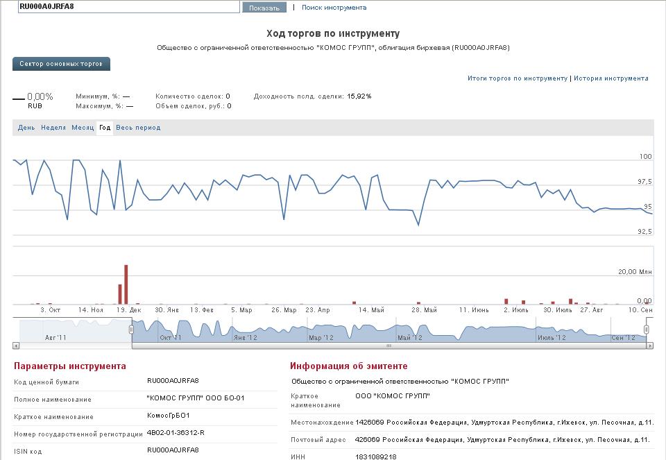666x460 pixels.
Task: Click the scrollbar left arrow
Action: coord(16,346)
